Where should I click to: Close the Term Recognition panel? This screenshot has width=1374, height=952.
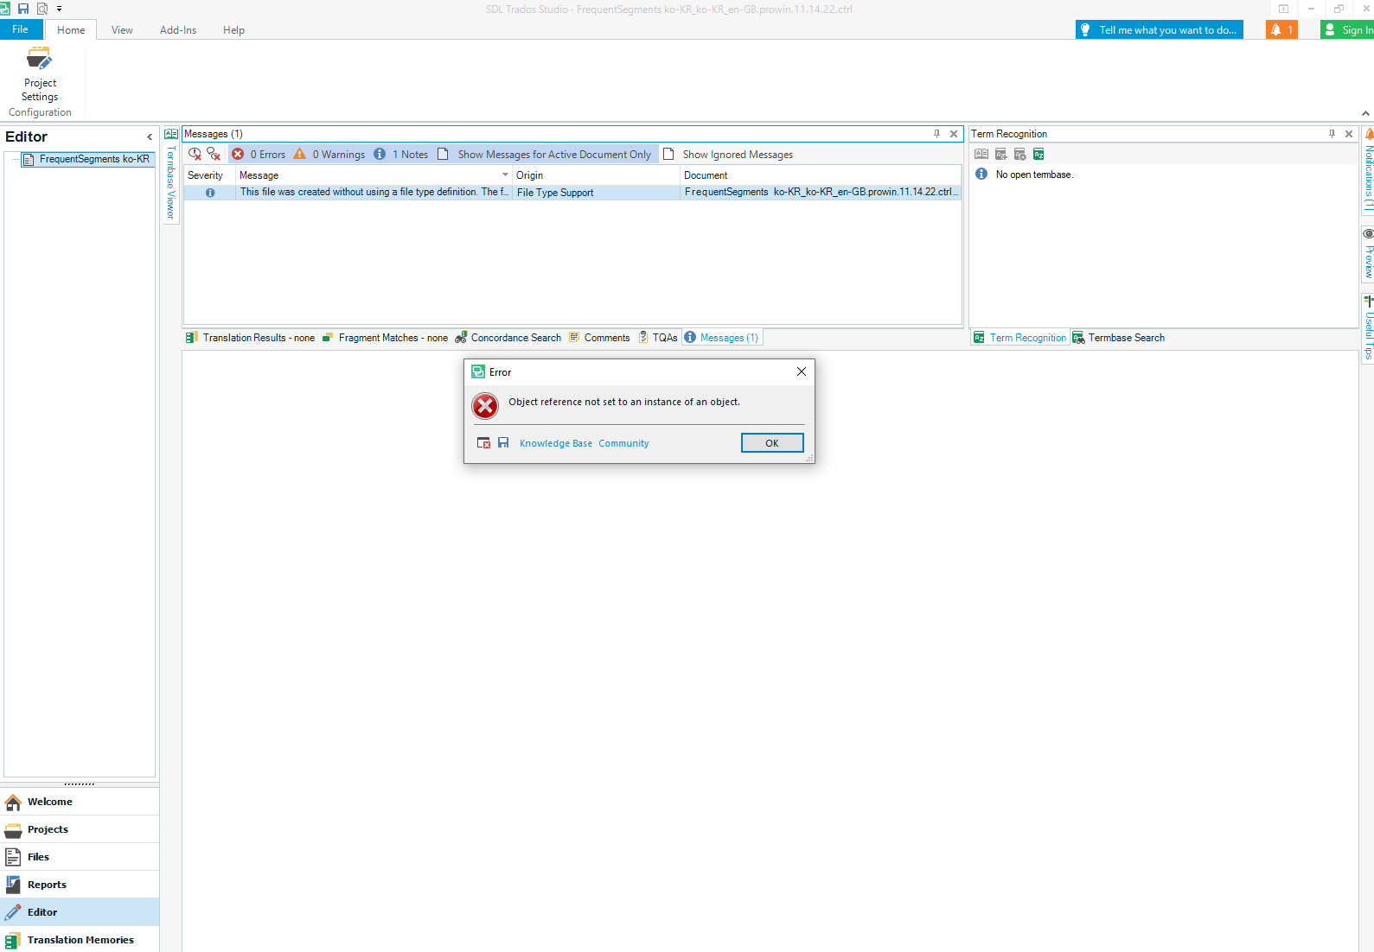1349,134
